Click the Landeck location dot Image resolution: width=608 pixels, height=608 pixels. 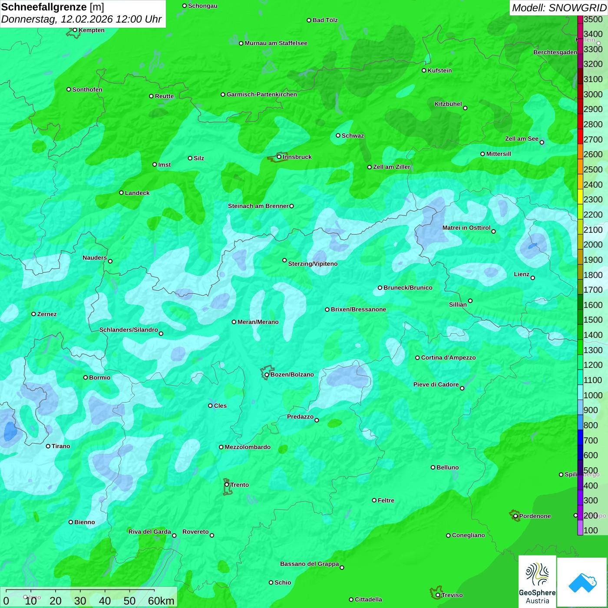pos(121,193)
